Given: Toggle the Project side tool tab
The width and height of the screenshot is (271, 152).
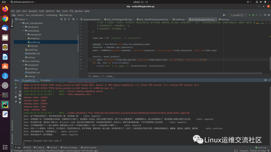Looking at the screenshot, I should tap(12, 22).
